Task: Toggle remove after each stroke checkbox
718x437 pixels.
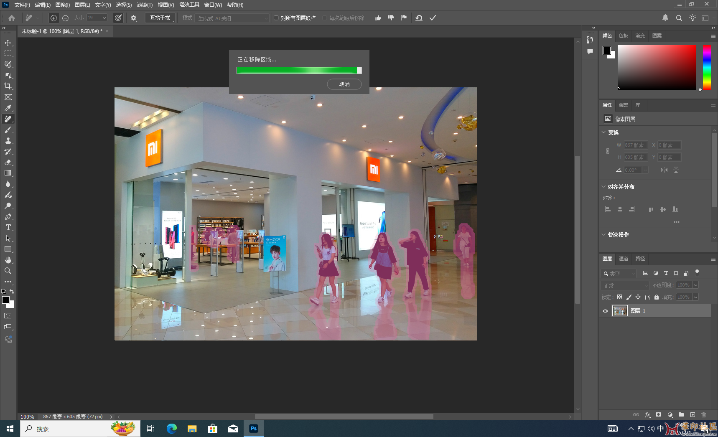Action: 325,18
